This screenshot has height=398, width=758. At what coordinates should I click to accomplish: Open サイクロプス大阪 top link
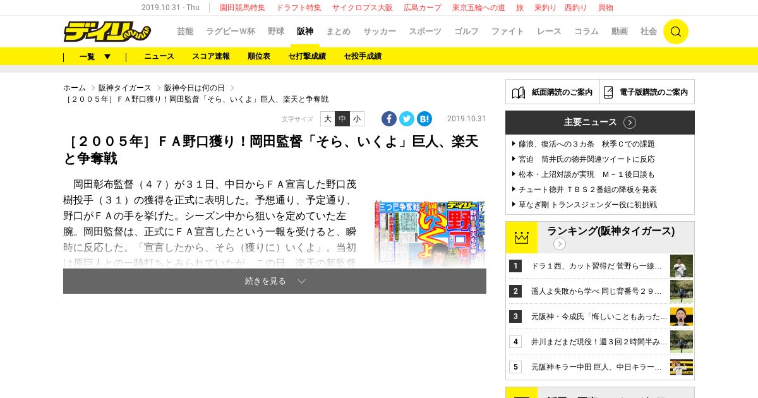click(x=363, y=8)
